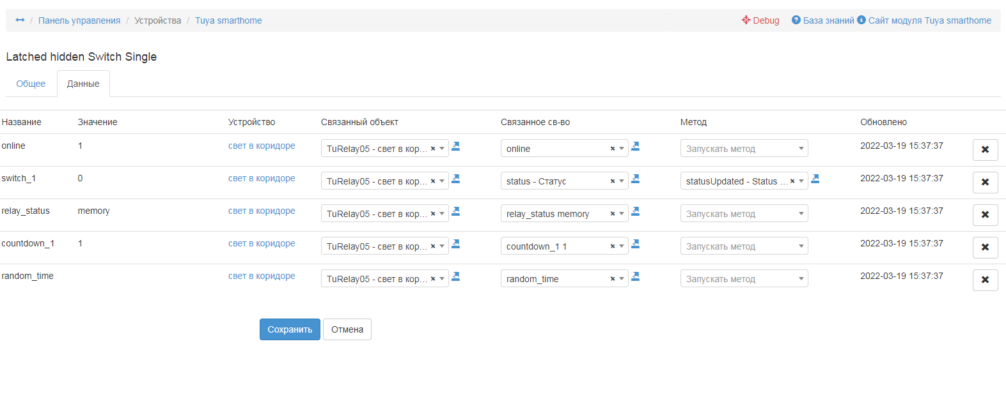Delete the relay_status row
The image size is (1006, 413).
click(985, 215)
